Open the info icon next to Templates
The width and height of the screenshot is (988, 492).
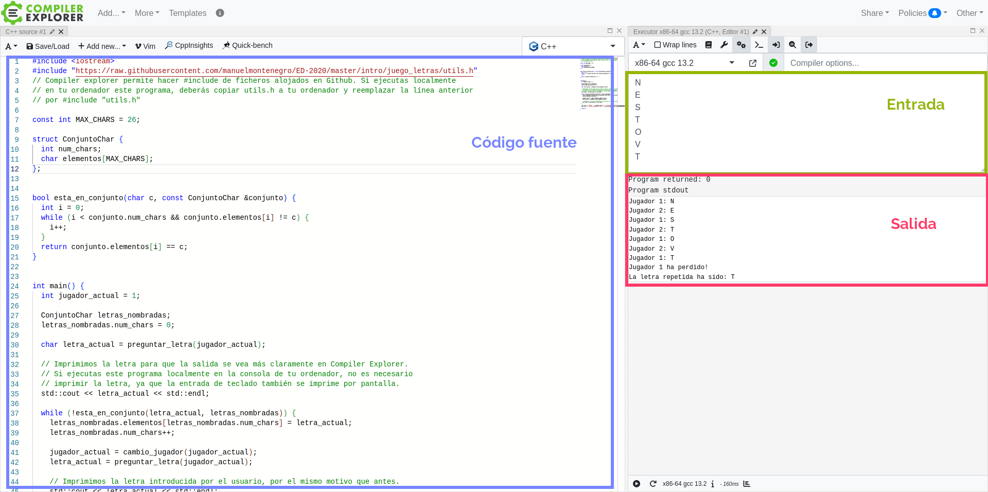coord(220,13)
